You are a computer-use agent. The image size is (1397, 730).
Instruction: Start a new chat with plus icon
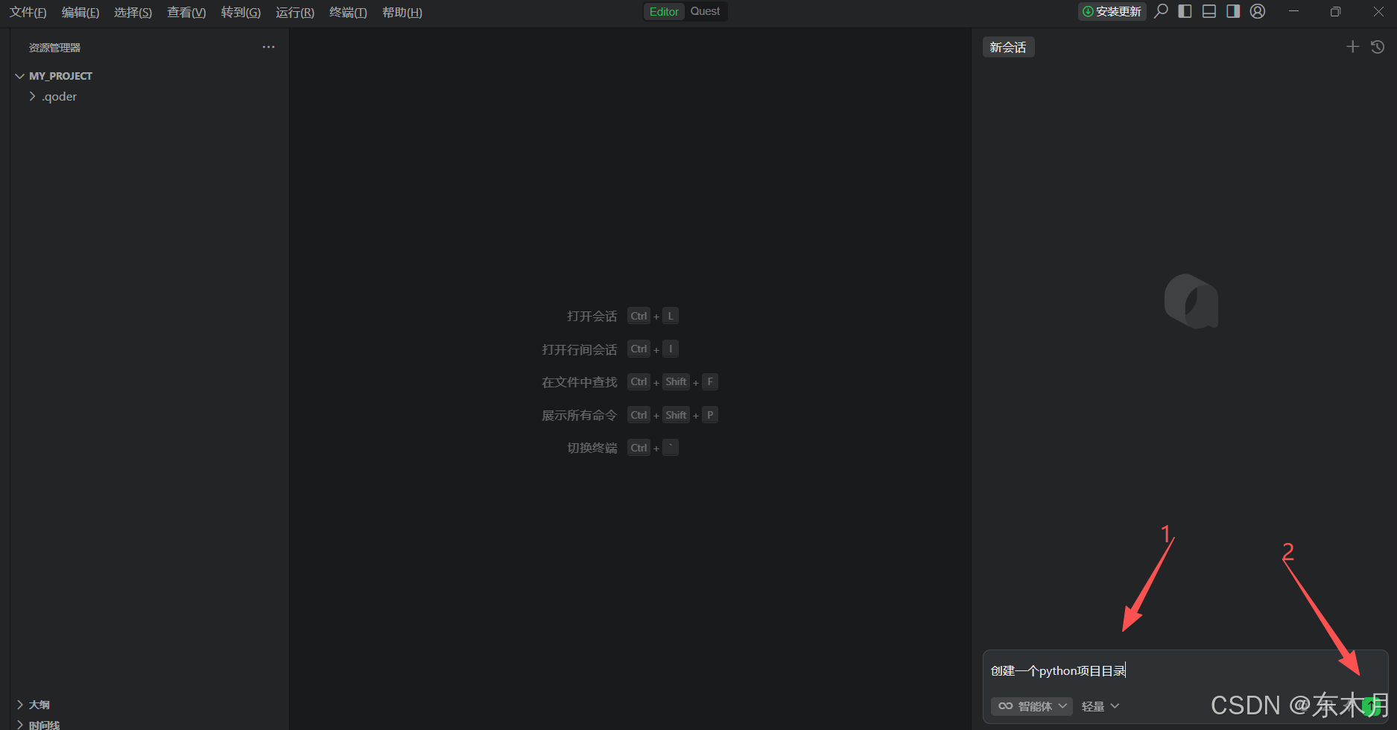click(x=1352, y=47)
